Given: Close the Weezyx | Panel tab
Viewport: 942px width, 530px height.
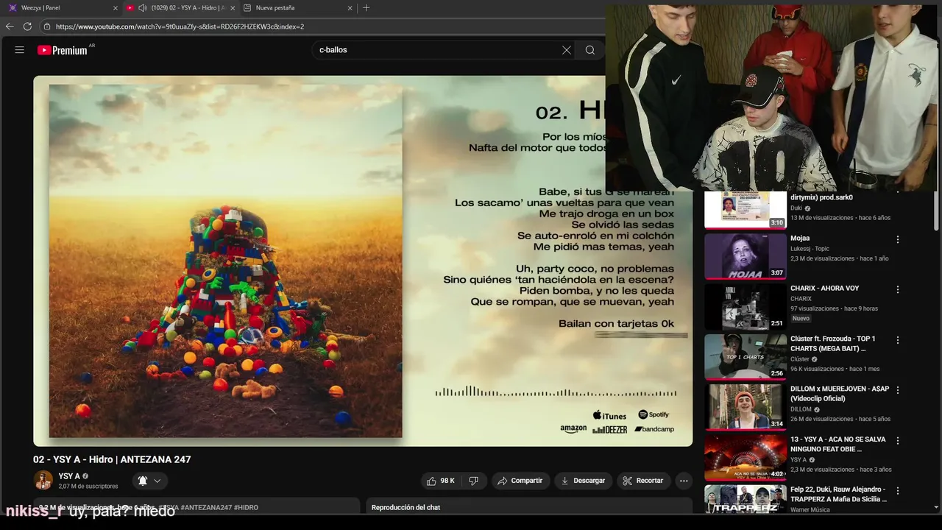Looking at the screenshot, I should tap(116, 8).
